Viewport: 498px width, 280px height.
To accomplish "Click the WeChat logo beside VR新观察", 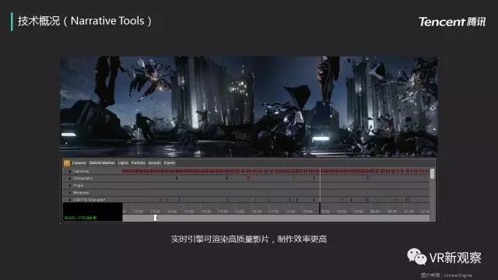I will coord(417,257).
